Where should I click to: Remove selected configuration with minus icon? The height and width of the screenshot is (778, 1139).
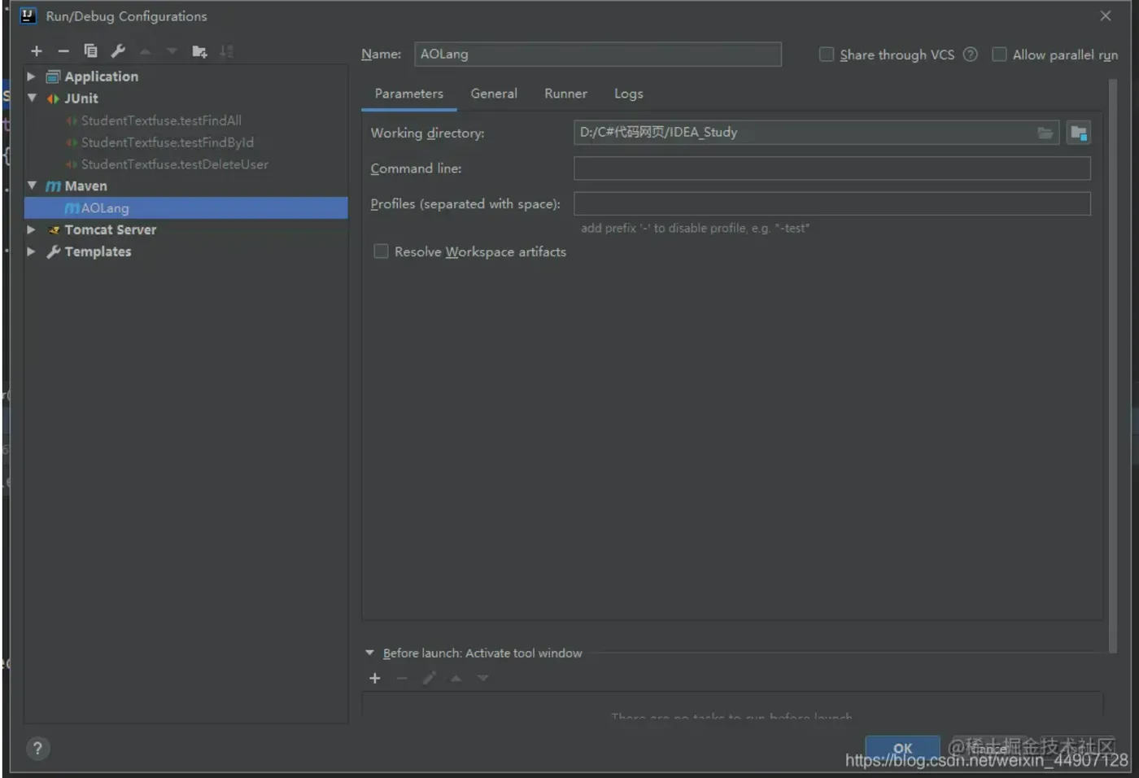coord(63,51)
